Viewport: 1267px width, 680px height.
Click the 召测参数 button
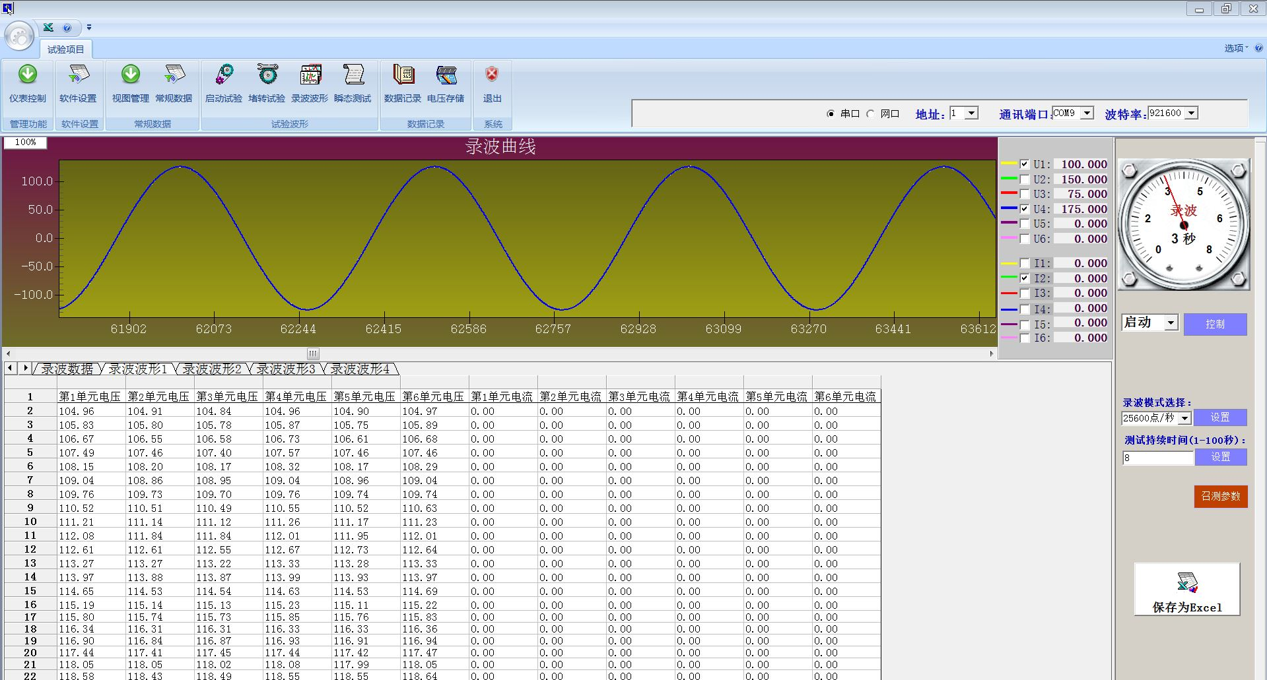1220,496
